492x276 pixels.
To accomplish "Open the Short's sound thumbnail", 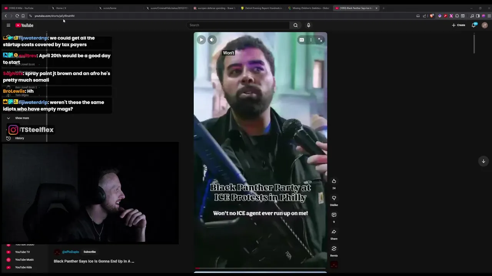I will coord(334,265).
